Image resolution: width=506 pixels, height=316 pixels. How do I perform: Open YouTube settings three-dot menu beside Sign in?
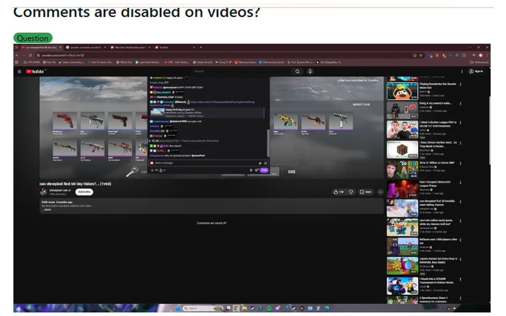pos(461,71)
